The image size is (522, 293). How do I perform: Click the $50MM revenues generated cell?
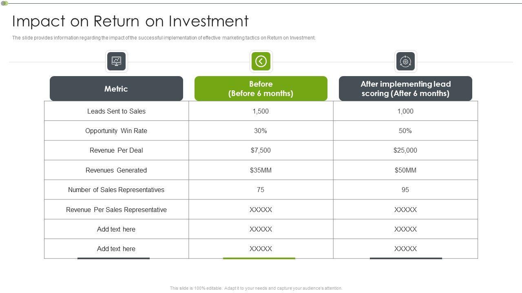[405, 170]
